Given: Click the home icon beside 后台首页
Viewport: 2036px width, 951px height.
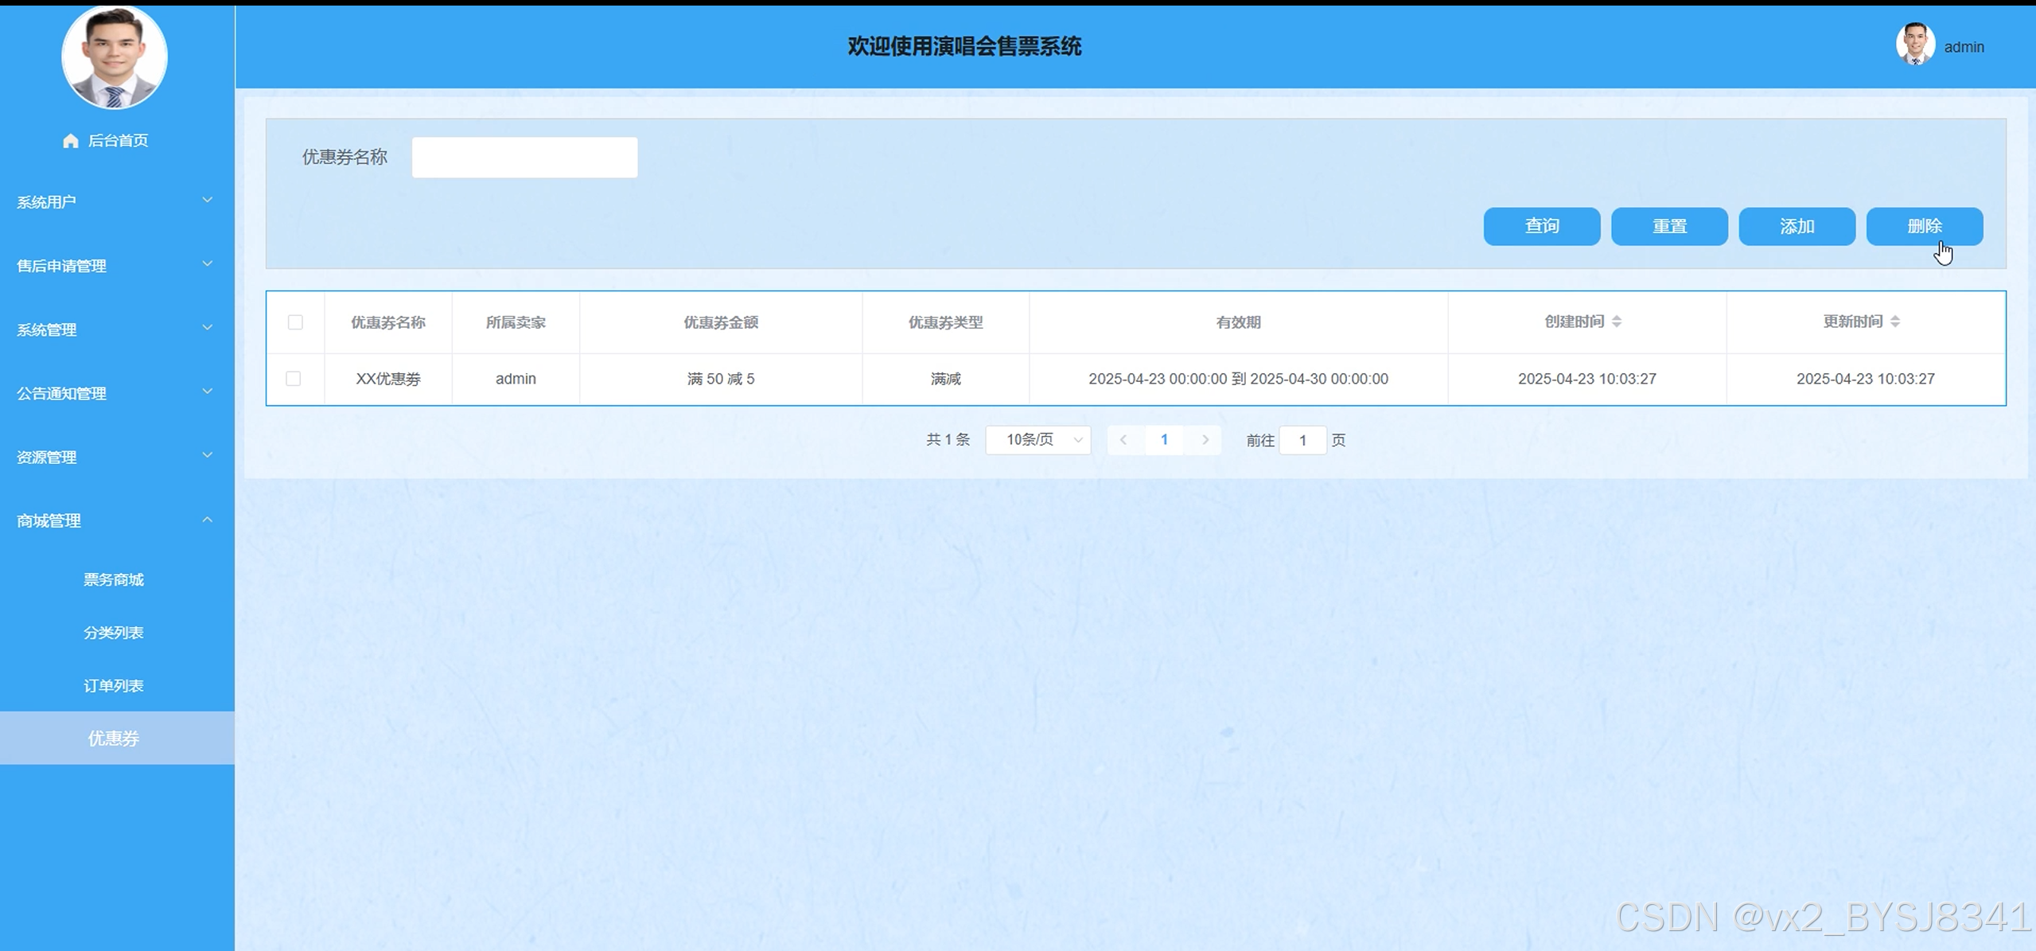Looking at the screenshot, I should click(71, 141).
